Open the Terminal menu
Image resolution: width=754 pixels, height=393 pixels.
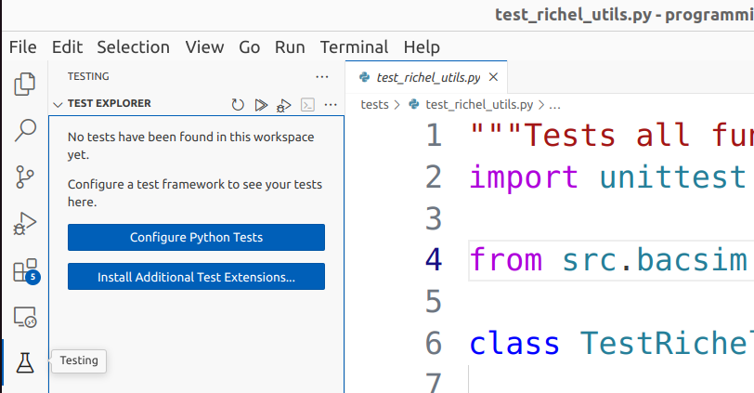pos(355,47)
